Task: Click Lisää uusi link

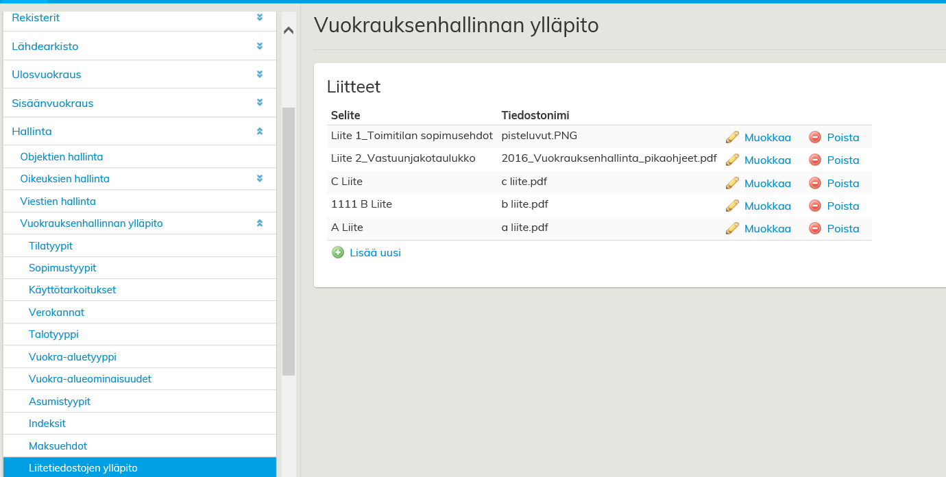Action: [x=375, y=252]
